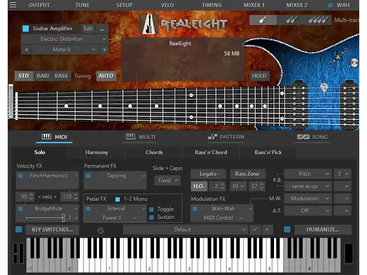
Task: Select the Bass'n'Pick mode tab
Action: tap(268, 152)
